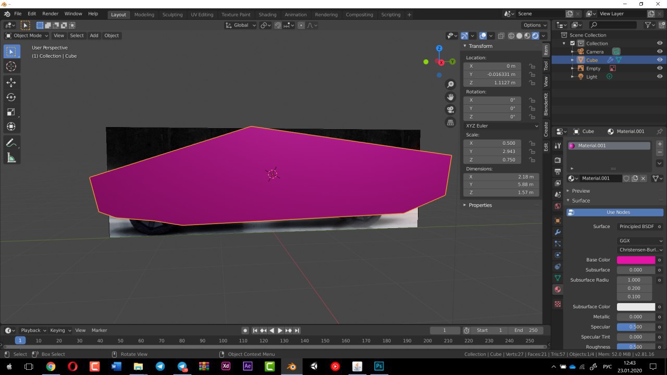Screen dimensions: 667x375
Task: Open the Material properties tab icon
Action: (x=558, y=290)
